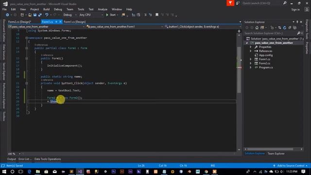Open the File menu
311x175 pixels.
coord(4,9)
